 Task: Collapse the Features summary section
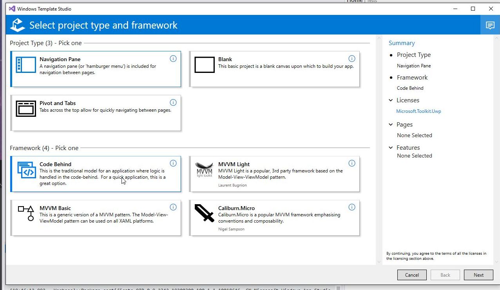point(391,148)
